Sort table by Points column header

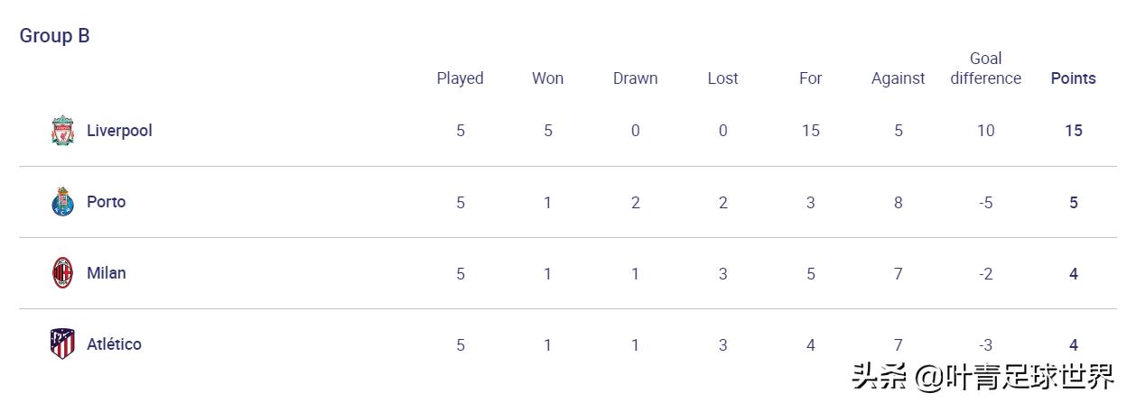[1073, 78]
